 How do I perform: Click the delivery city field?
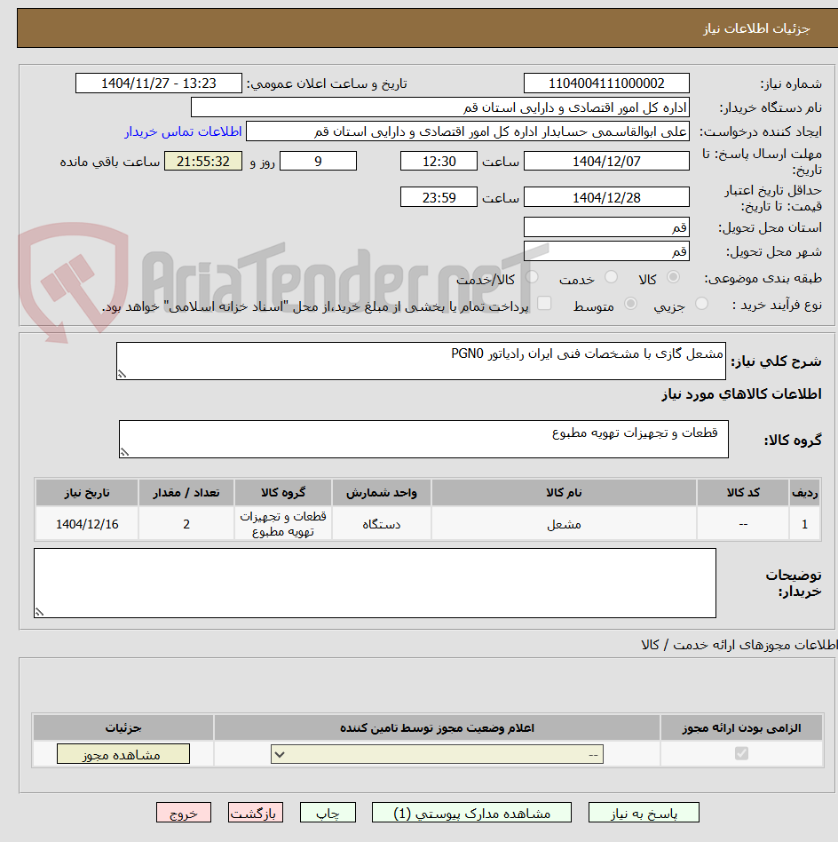[606, 251]
